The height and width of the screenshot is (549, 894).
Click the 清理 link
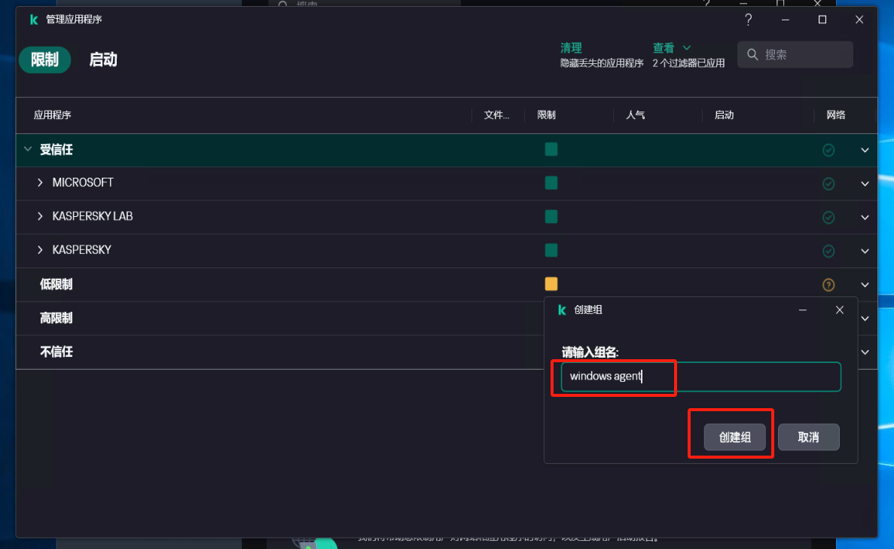click(571, 48)
